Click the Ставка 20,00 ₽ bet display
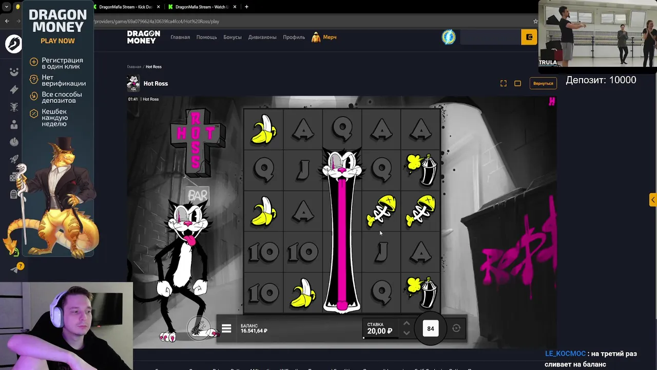The image size is (657, 370). click(380, 328)
